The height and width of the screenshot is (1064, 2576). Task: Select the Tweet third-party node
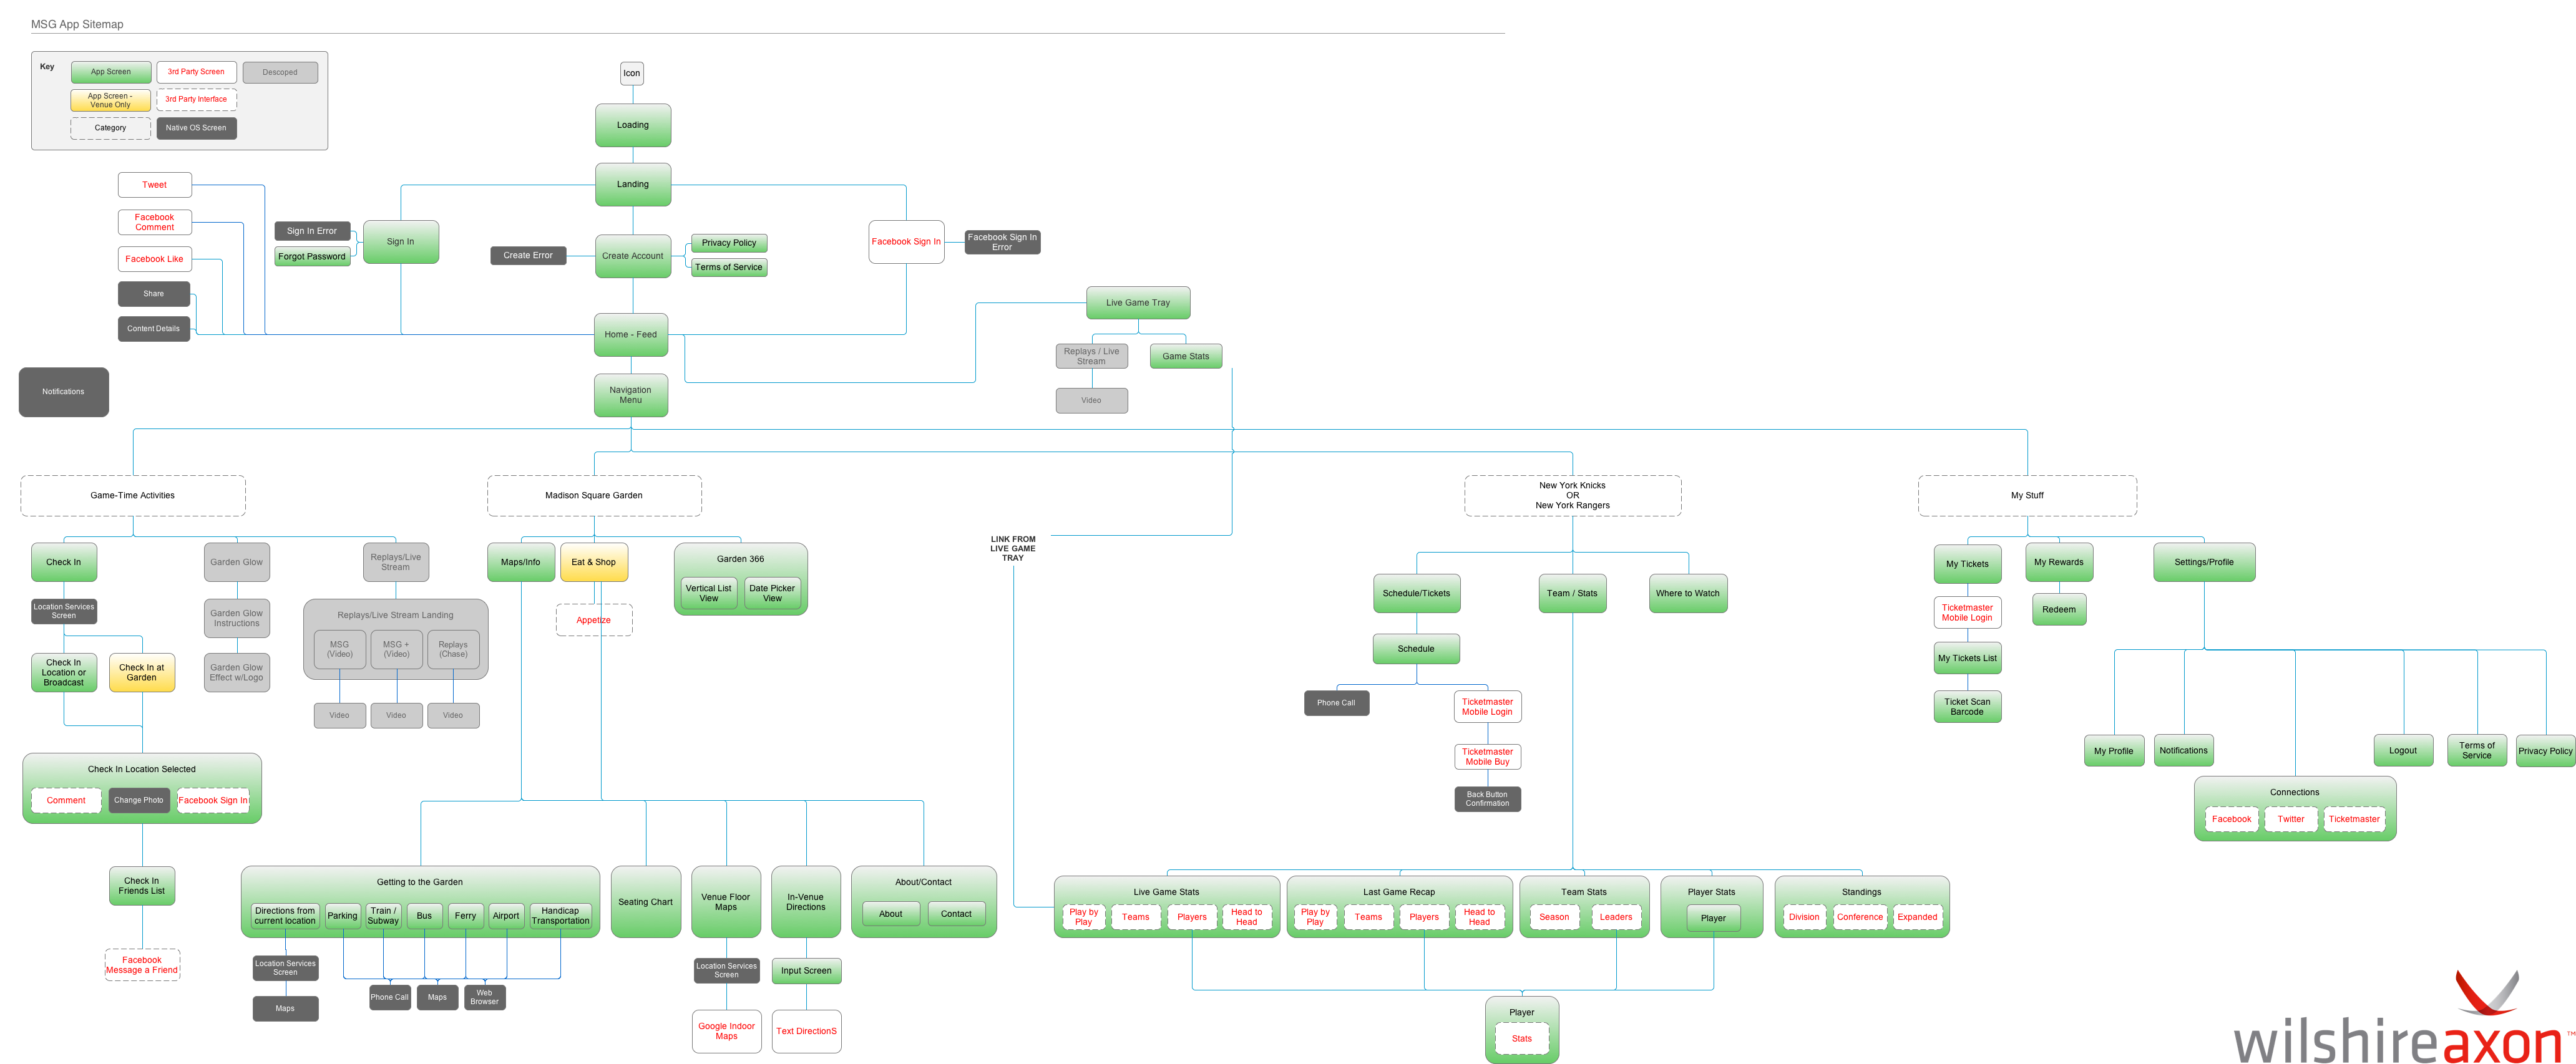pos(155,185)
